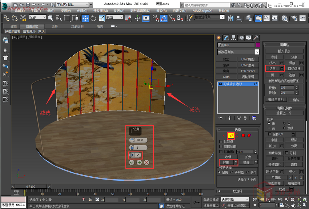Click the 切角 button
This screenshot has height=209, width=309.
[x=272, y=69]
